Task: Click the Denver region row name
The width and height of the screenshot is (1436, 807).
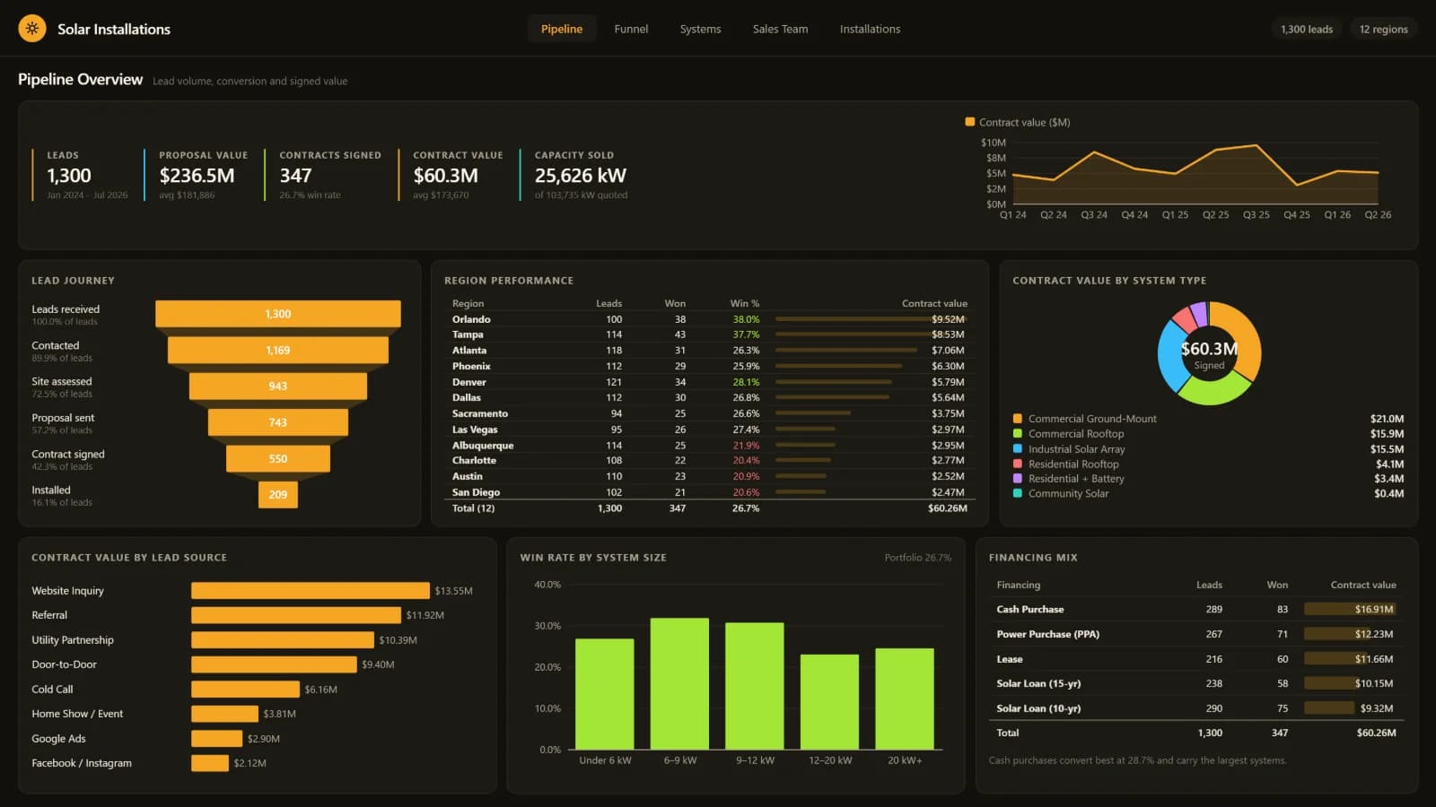Action: point(469,382)
